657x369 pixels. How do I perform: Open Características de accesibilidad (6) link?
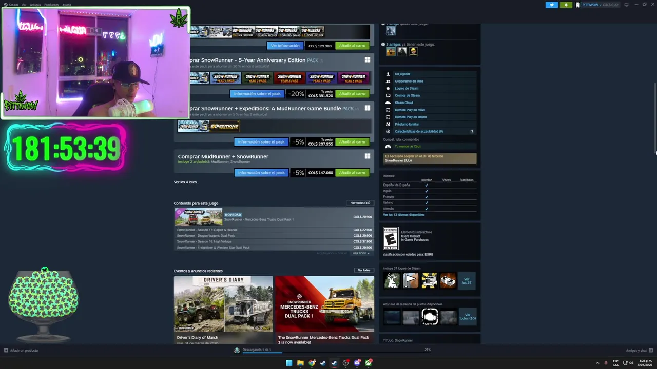pyautogui.click(x=419, y=131)
